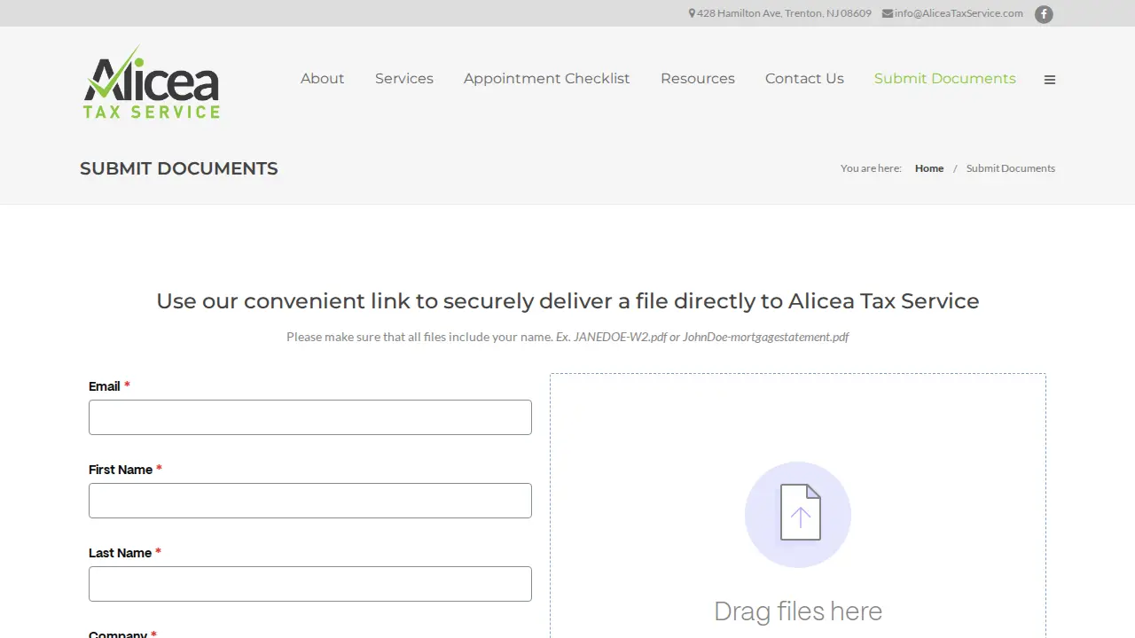Select Submit Documents in navigation

pyautogui.click(x=945, y=79)
